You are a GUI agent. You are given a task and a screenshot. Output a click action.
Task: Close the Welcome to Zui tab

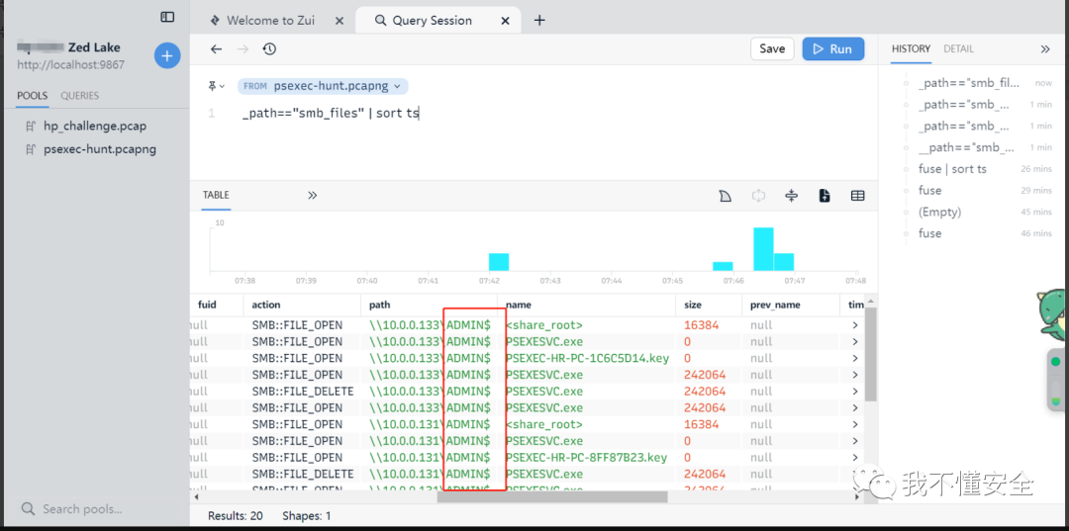coord(340,21)
